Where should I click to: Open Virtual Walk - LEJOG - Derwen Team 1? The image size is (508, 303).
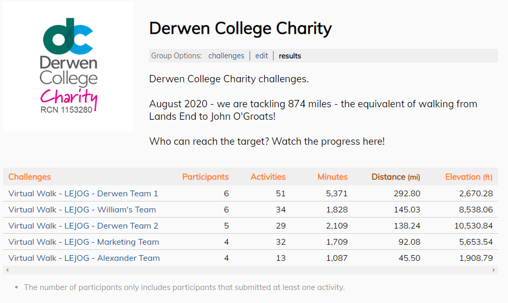(x=83, y=194)
